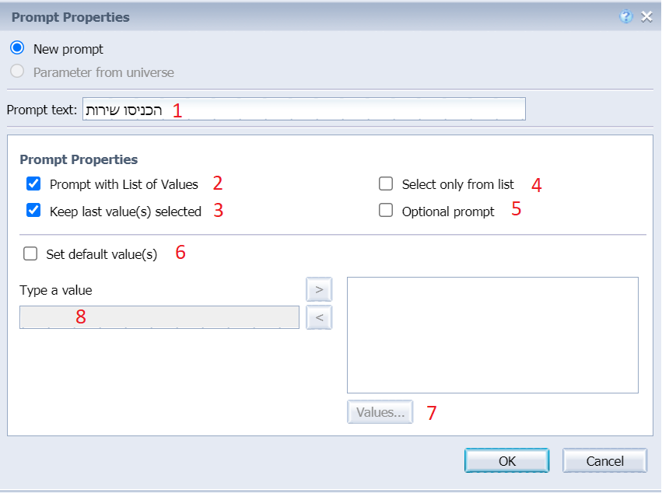Image resolution: width=662 pixels, height=493 pixels.
Task: Tick the Optional prompt checkbox
Action: [386, 211]
